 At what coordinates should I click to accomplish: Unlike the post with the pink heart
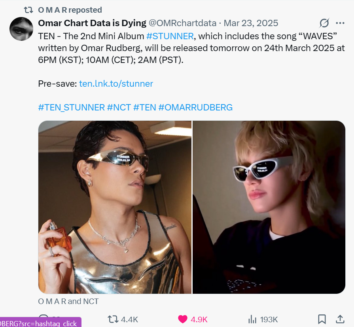(183, 319)
